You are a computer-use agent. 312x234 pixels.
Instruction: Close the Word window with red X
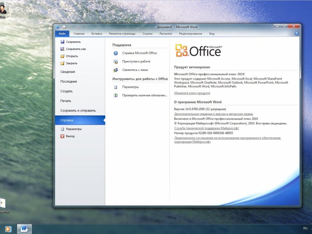tap(294, 26)
